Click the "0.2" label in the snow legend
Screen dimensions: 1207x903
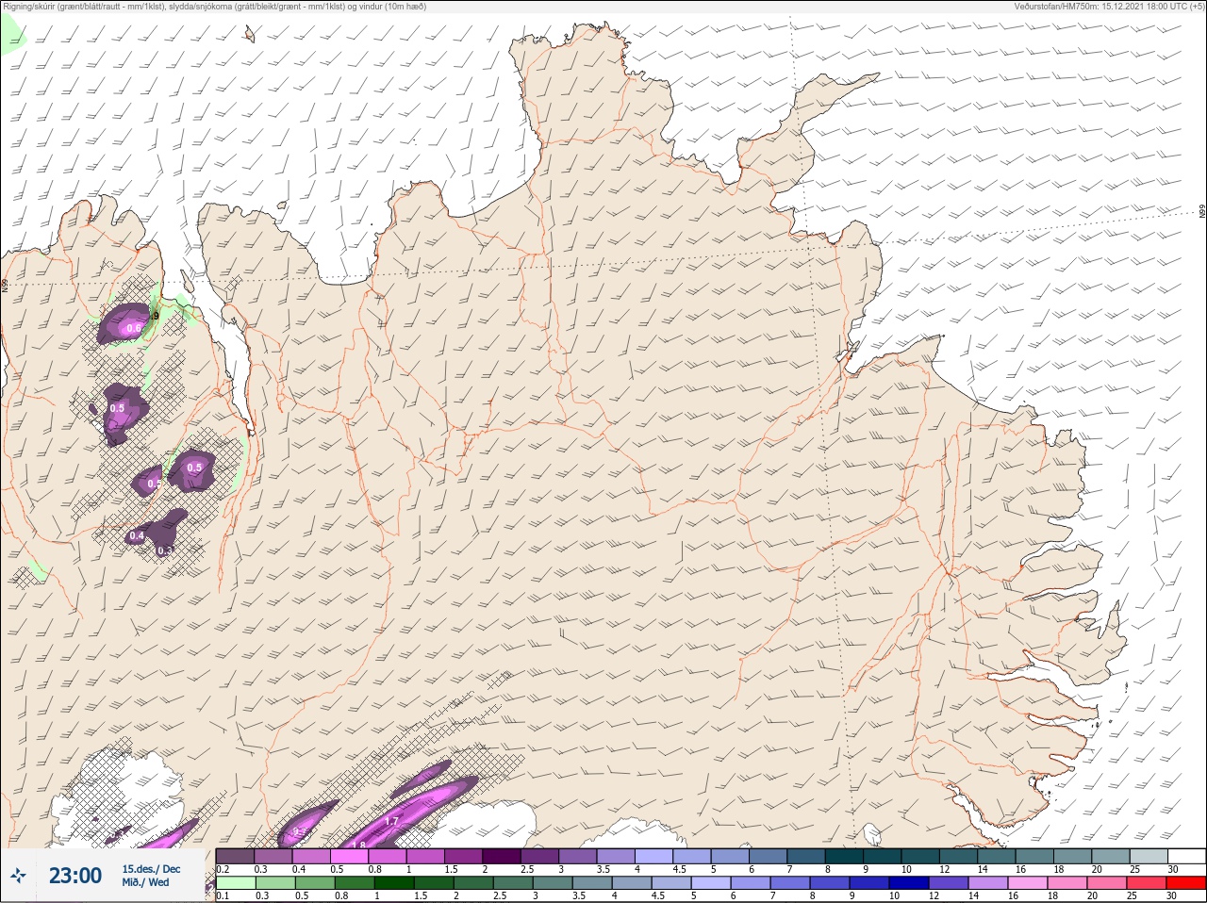click(x=223, y=869)
